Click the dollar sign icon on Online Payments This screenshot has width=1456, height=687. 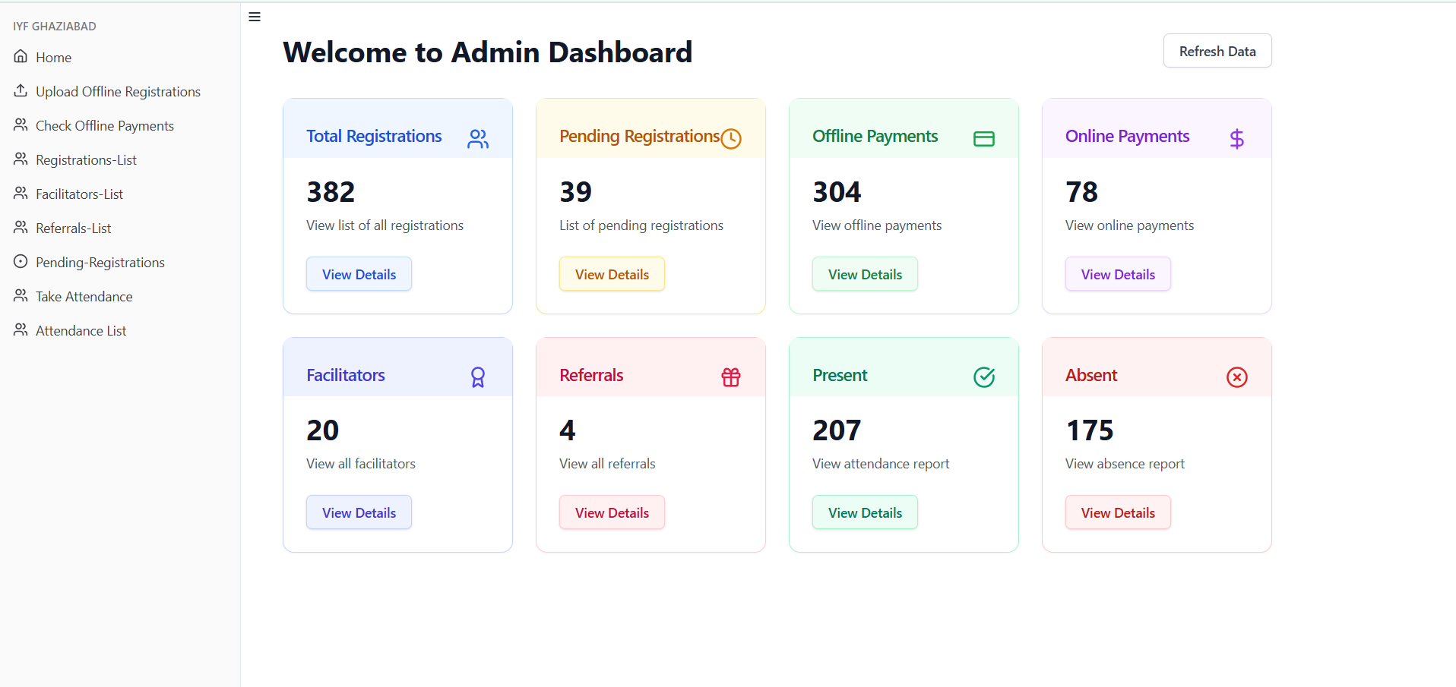coord(1236,138)
